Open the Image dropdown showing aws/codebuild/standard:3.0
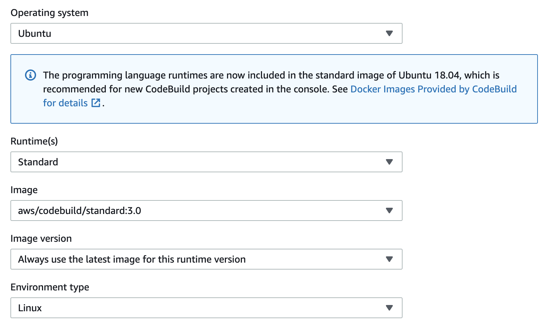 click(206, 211)
